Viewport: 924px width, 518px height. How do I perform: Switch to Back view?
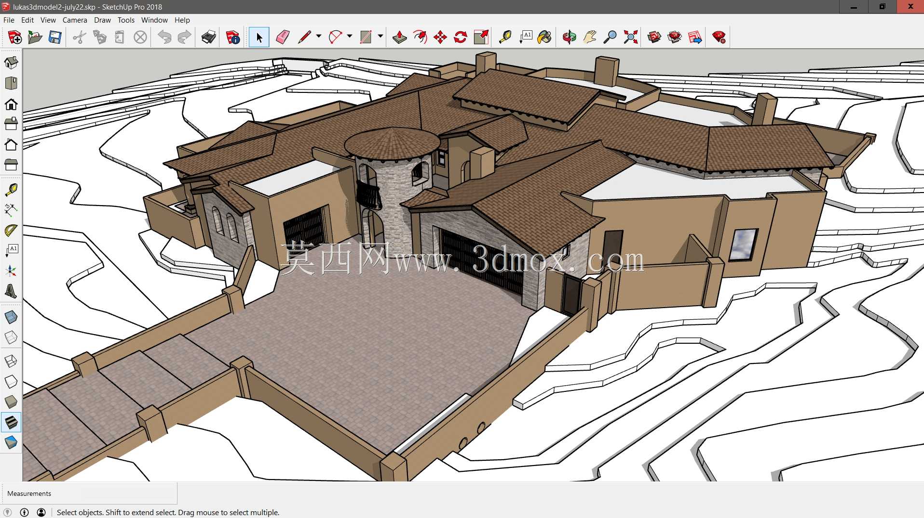click(x=11, y=144)
